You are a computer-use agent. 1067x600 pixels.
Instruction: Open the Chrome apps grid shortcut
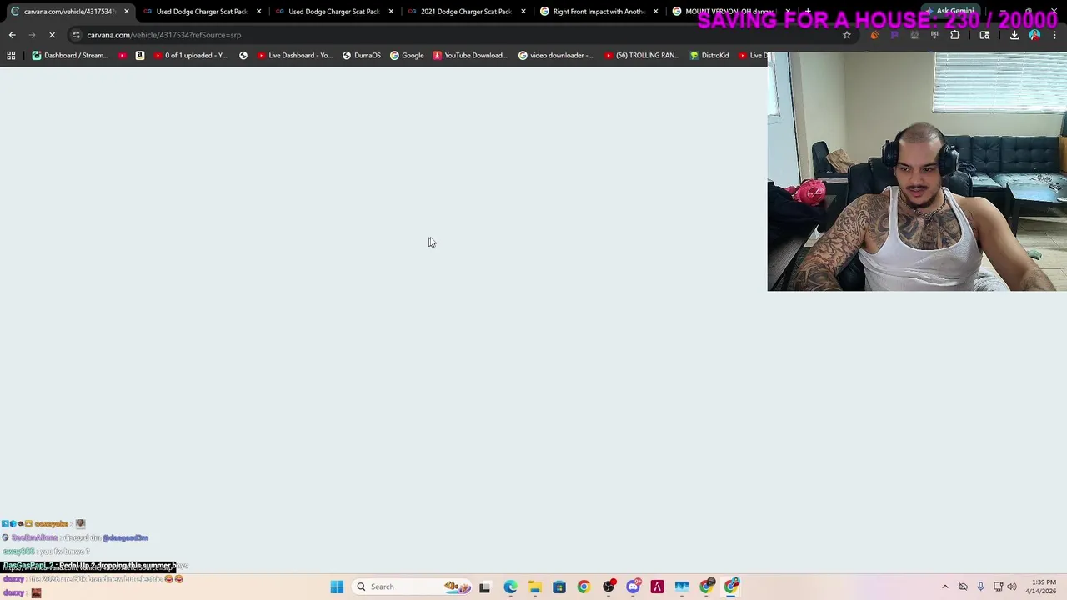pos(11,55)
